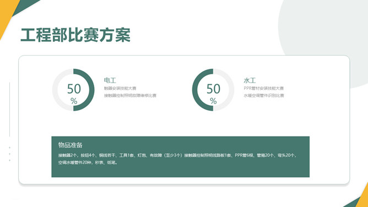Select the 水工 50% donut chart
This screenshot has width=368, height=207.
pos(213,90)
